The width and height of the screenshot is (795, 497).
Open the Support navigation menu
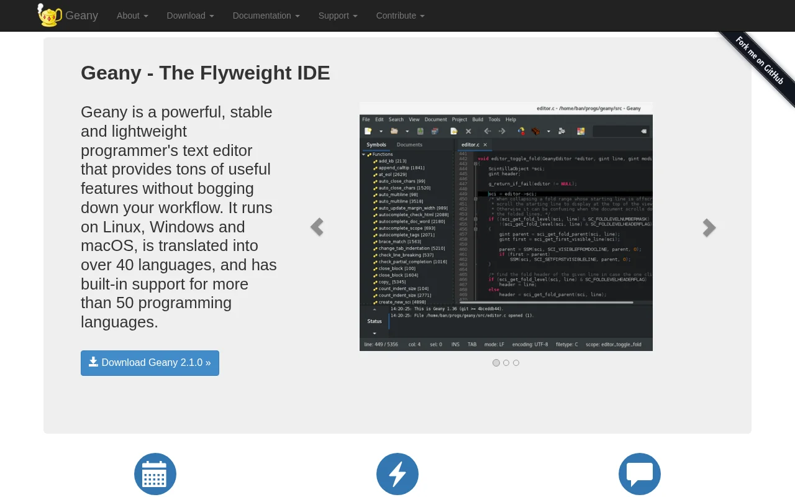coord(338,16)
